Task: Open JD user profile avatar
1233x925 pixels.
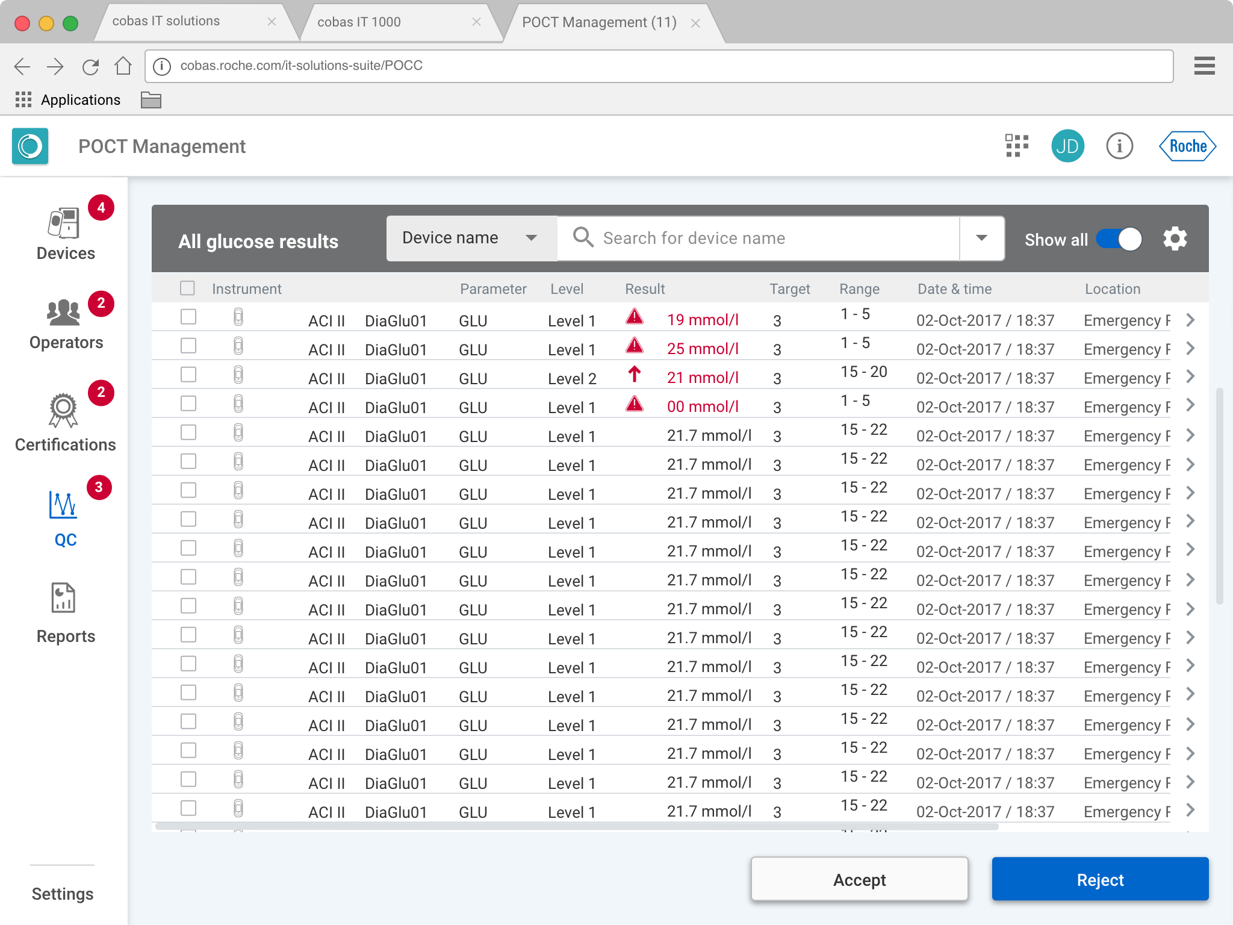Action: 1067,146
